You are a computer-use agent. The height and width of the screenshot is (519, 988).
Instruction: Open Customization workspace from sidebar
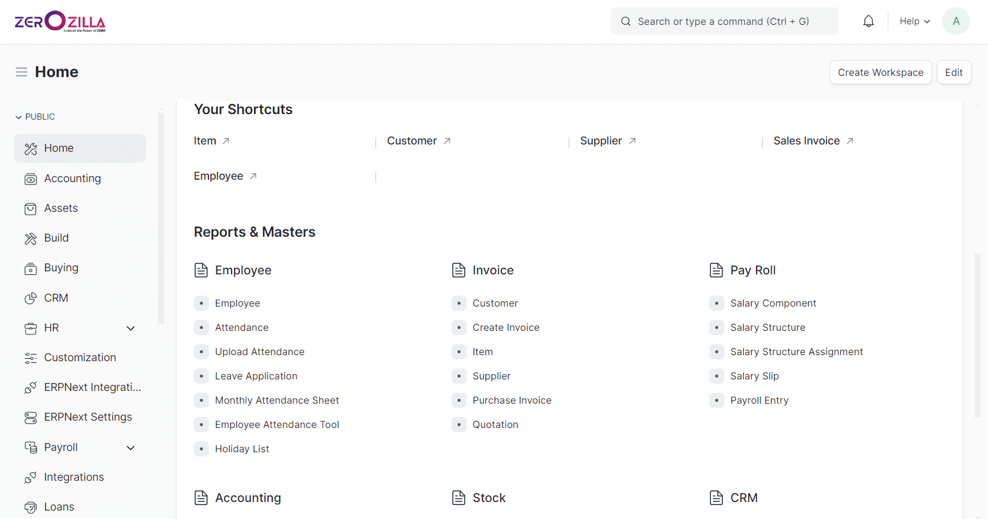pos(80,358)
